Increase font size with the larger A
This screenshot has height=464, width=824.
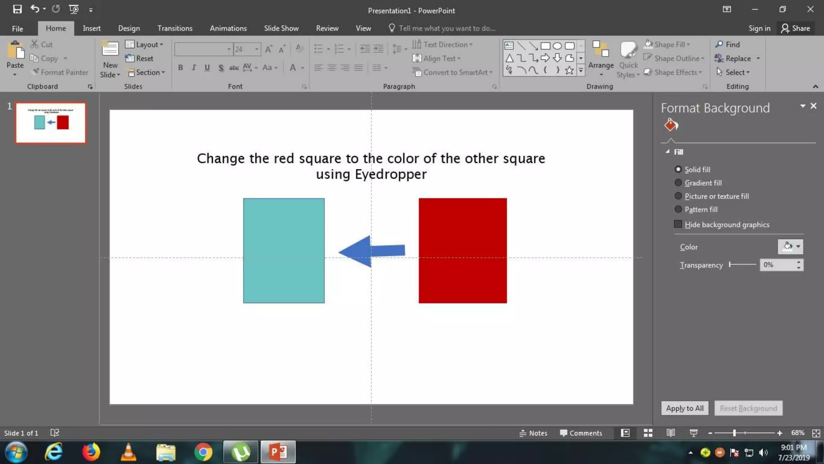tap(268, 49)
